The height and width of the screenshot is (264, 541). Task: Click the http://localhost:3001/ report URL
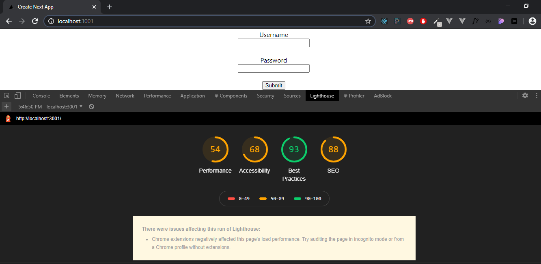(39, 119)
